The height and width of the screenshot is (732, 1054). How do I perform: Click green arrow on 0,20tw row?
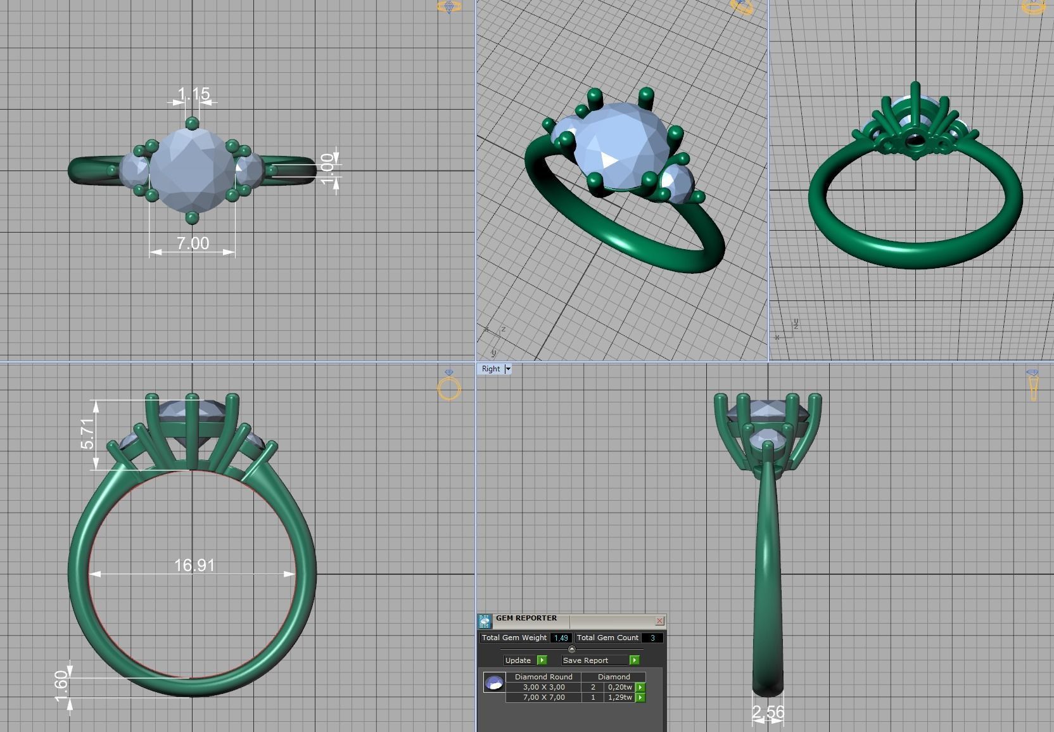[x=640, y=687]
